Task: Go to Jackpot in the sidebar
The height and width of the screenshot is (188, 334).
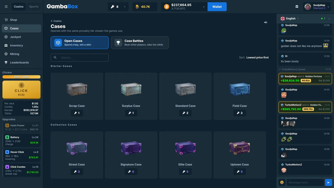Action: [21, 37]
